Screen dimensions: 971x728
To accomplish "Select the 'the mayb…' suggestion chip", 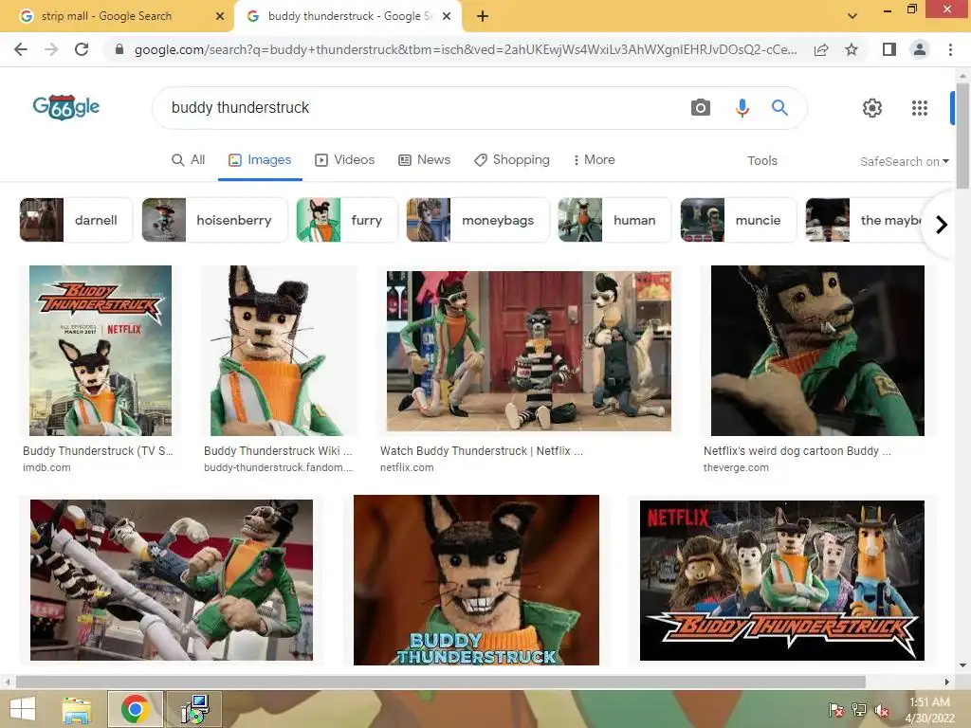I will click(867, 220).
